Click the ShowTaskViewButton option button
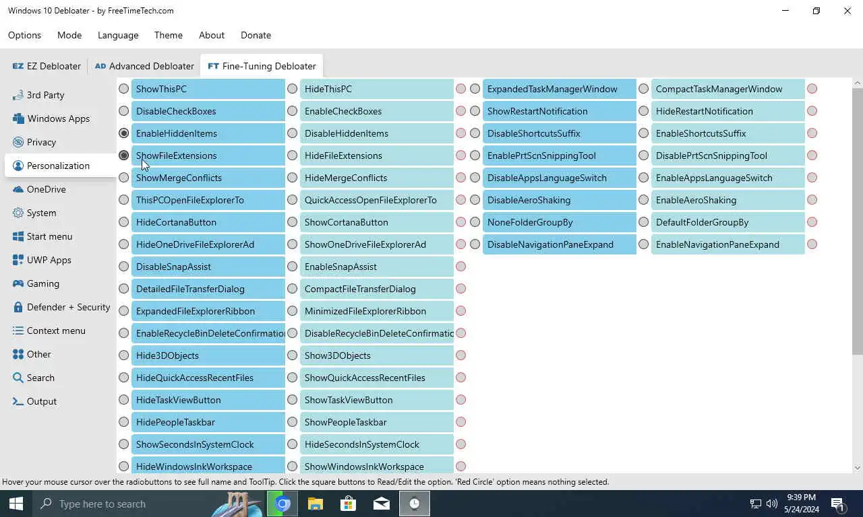 pyautogui.click(x=377, y=400)
